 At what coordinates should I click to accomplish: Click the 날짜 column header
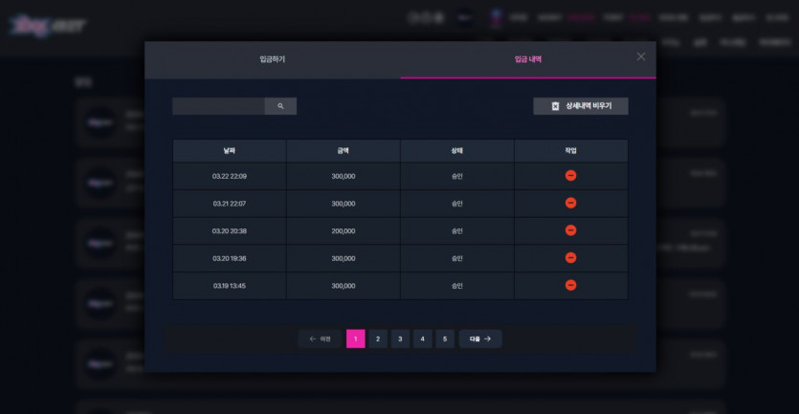[x=230, y=151]
